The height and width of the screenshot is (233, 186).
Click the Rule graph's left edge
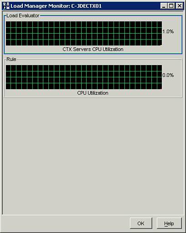pos(6,77)
